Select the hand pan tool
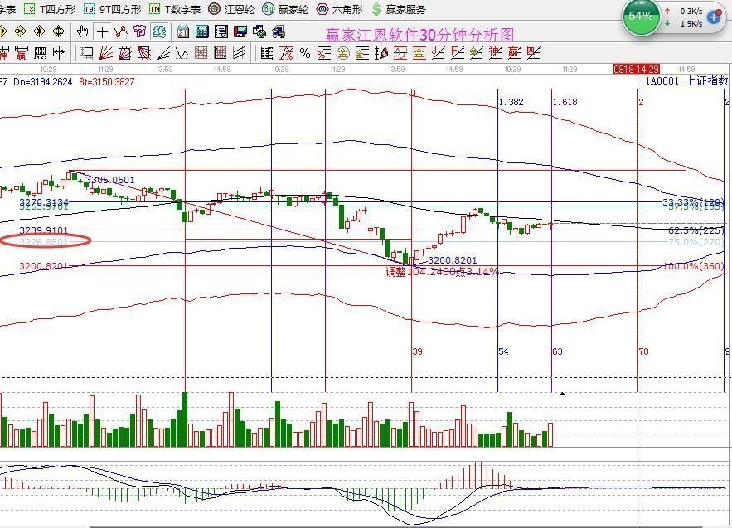This screenshot has height=528, width=732. point(83,31)
